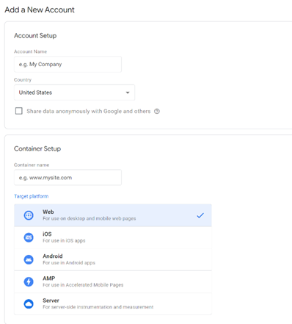Click the iOS platform icon

(29, 237)
